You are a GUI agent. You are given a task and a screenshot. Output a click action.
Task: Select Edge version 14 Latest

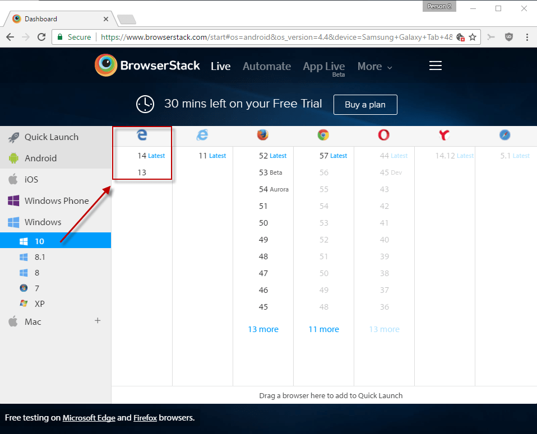coord(142,156)
